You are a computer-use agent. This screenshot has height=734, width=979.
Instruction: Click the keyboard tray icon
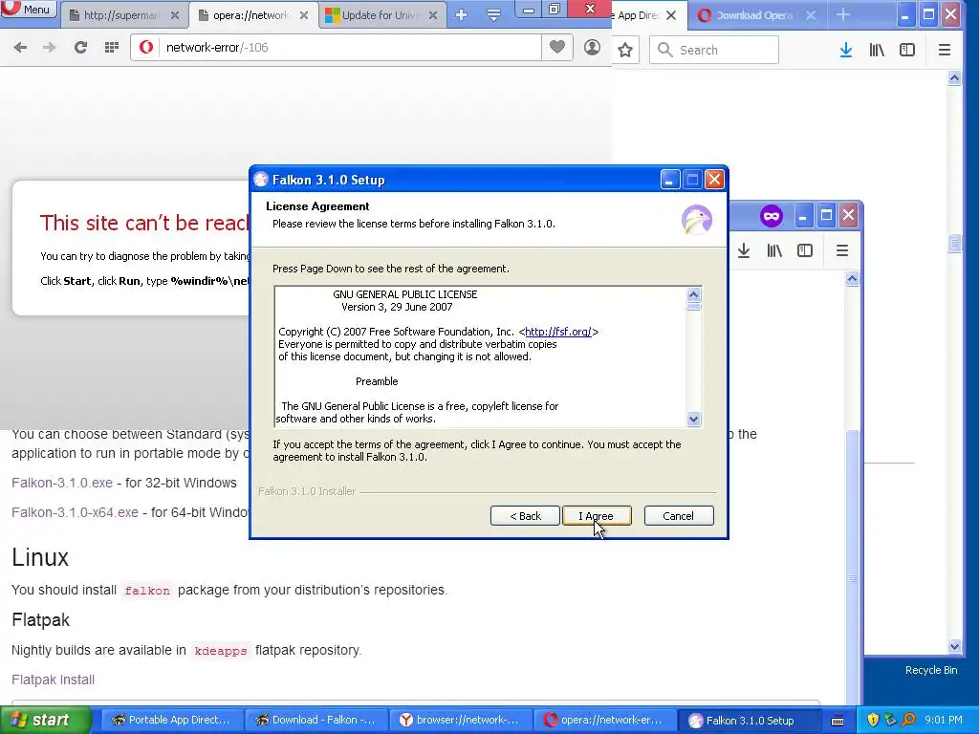(x=838, y=721)
